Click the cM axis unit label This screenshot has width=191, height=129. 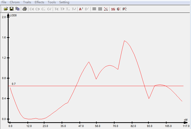(186, 120)
